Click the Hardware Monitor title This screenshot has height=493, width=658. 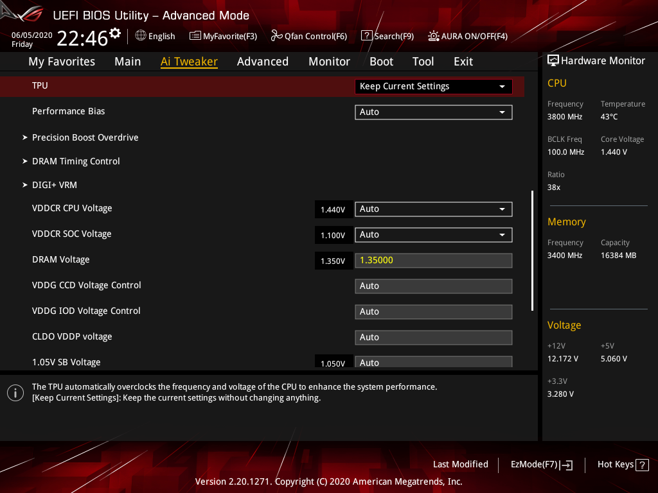tap(603, 61)
